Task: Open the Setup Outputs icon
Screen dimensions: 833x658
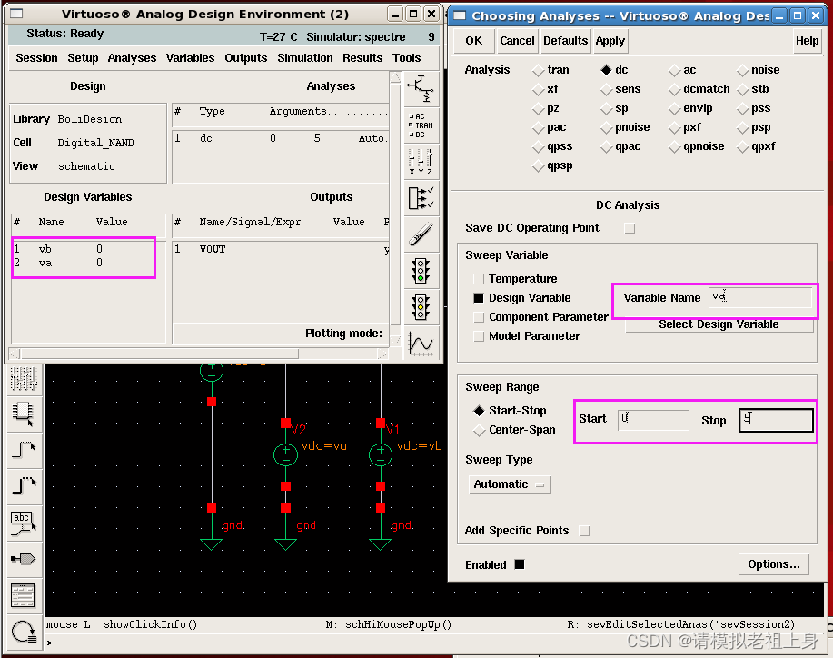Action: tap(421, 198)
